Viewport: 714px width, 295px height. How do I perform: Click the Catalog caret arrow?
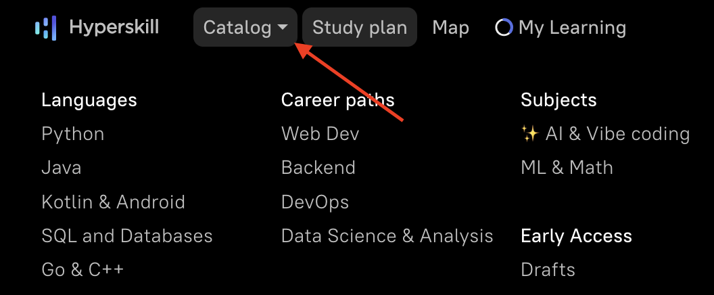(x=283, y=28)
